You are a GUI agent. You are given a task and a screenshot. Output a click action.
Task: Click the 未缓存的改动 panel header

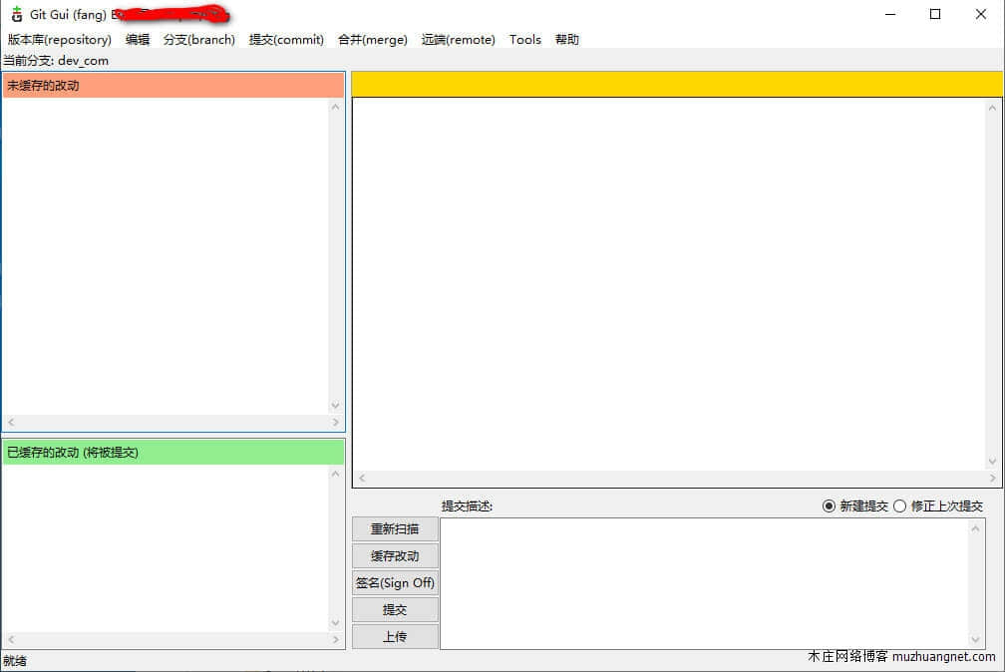pos(172,86)
